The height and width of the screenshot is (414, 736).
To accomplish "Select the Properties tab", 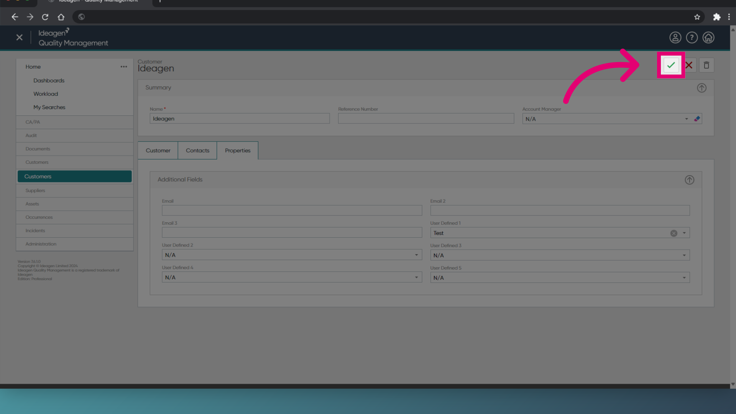I will coord(238,151).
